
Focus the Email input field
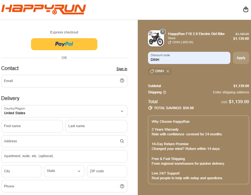64,81
